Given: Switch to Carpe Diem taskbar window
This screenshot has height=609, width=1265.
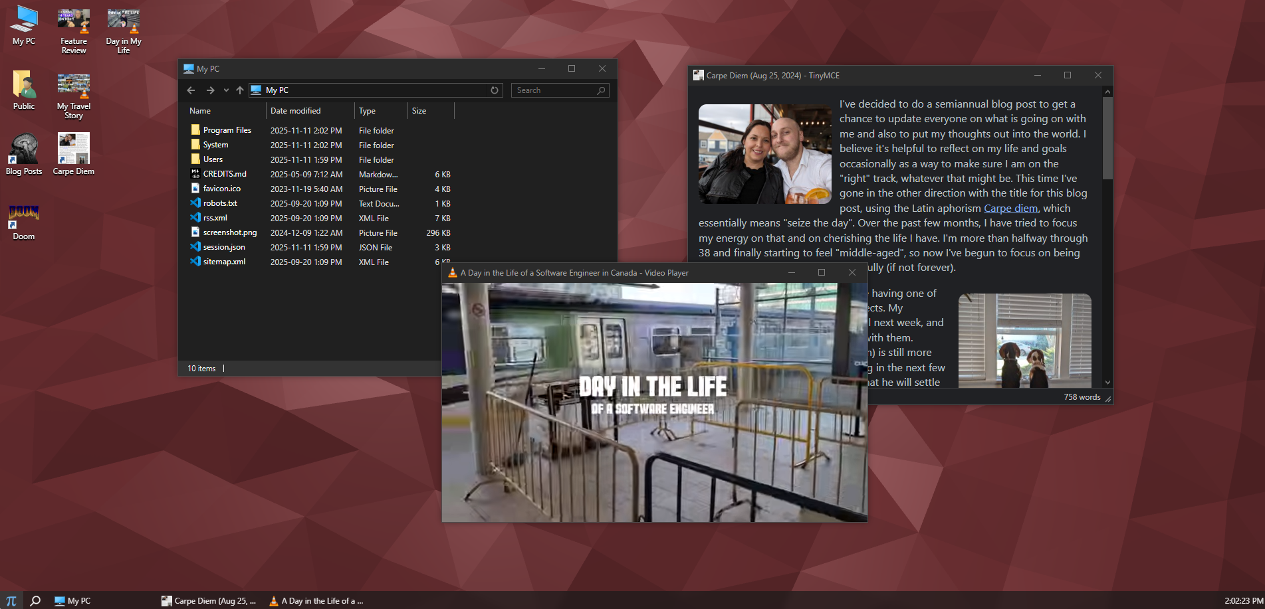Looking at the screenshot, I should pos(209,600).
